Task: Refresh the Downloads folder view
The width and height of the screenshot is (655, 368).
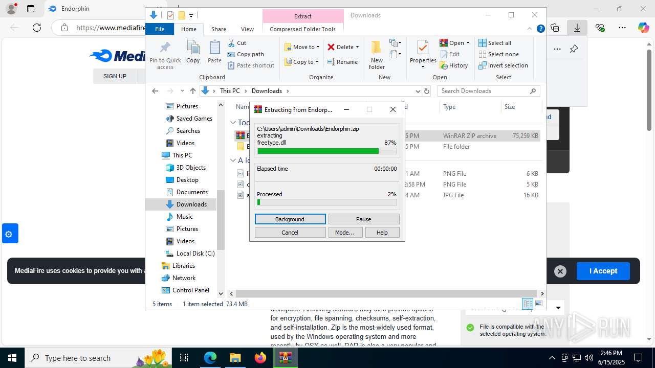Action: (427, 91)
